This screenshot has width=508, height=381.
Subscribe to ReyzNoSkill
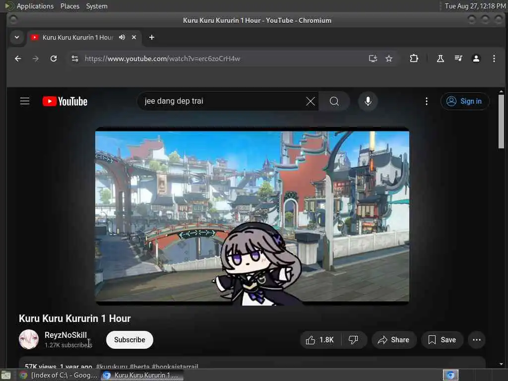(129, 340)
